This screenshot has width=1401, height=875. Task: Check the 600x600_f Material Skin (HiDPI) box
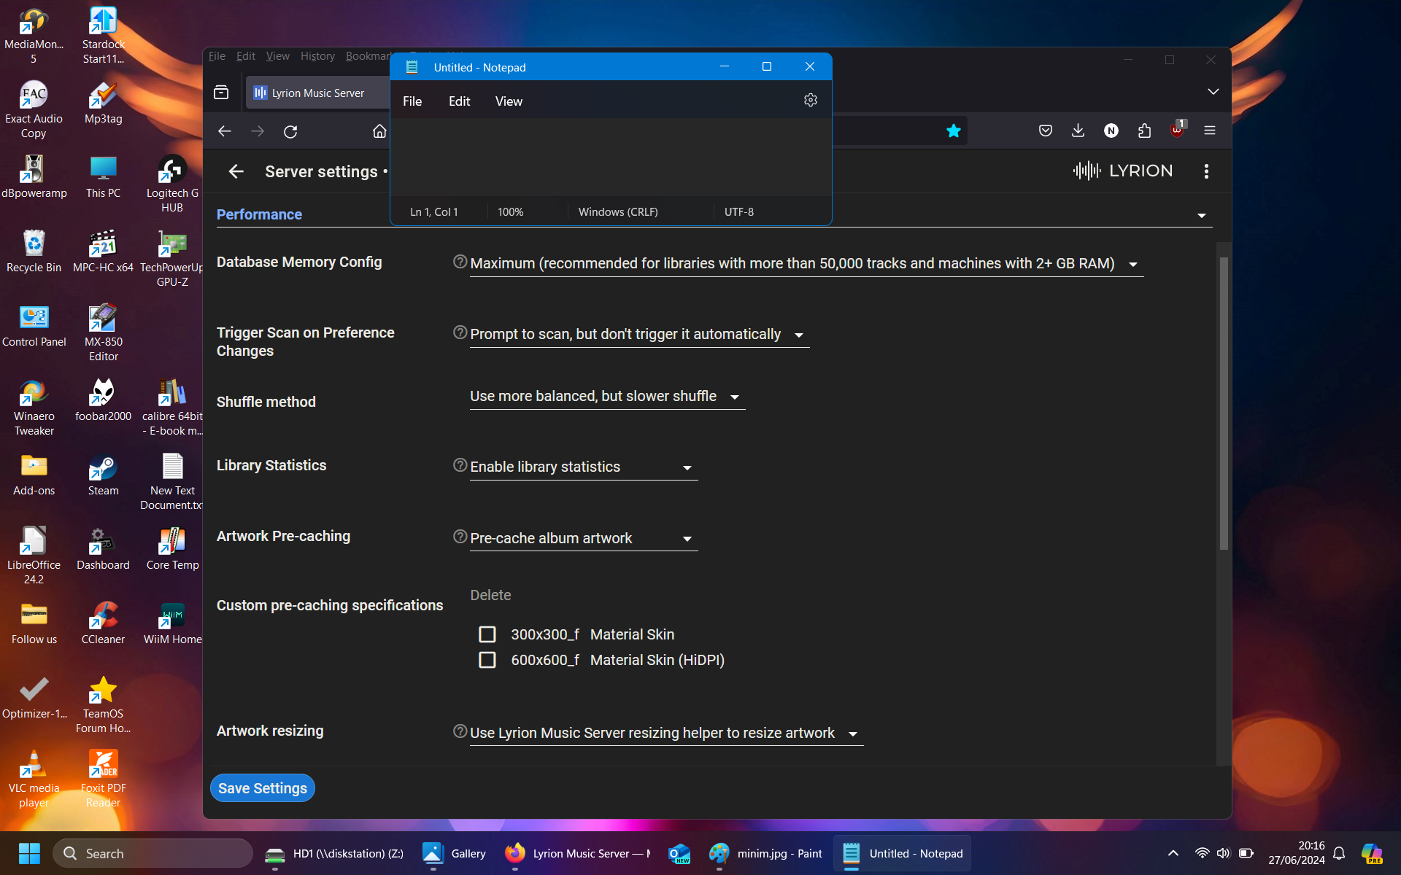click(487, 660)
